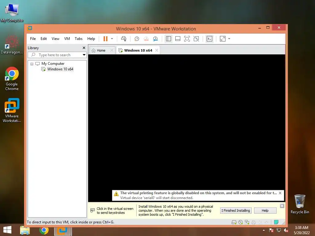The image size is (315, 236).
Task: Open the File menu
Action: 33,39
